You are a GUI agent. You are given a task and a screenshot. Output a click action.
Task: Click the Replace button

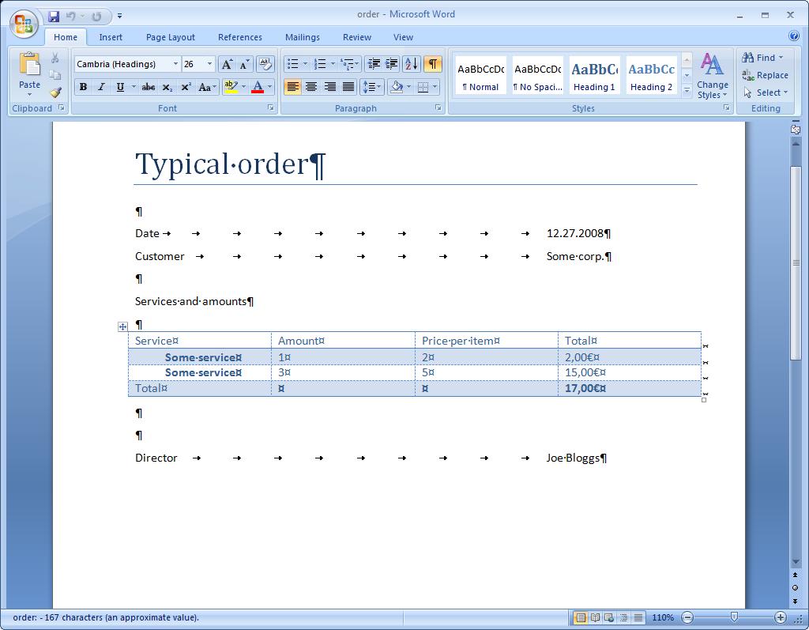click(x=765, y=75)
